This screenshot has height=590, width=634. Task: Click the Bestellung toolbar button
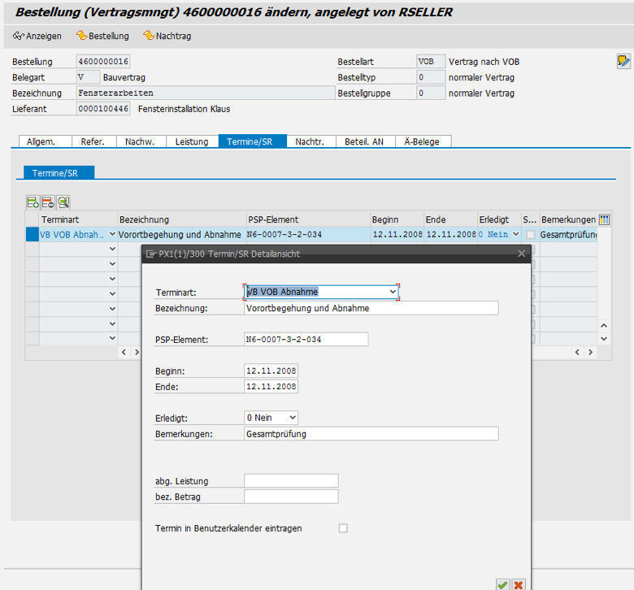[102, 36]
